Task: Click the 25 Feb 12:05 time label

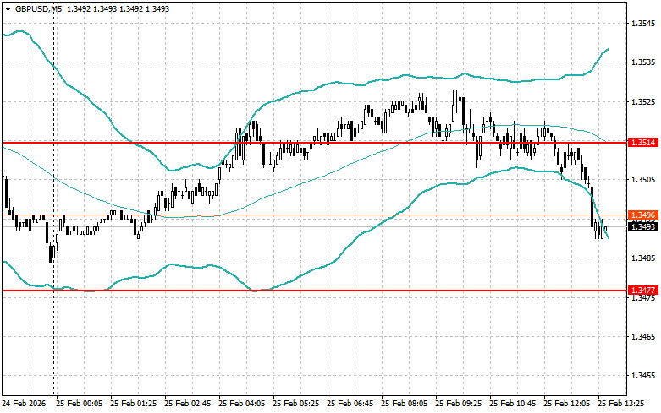Action: pos(566,404)
